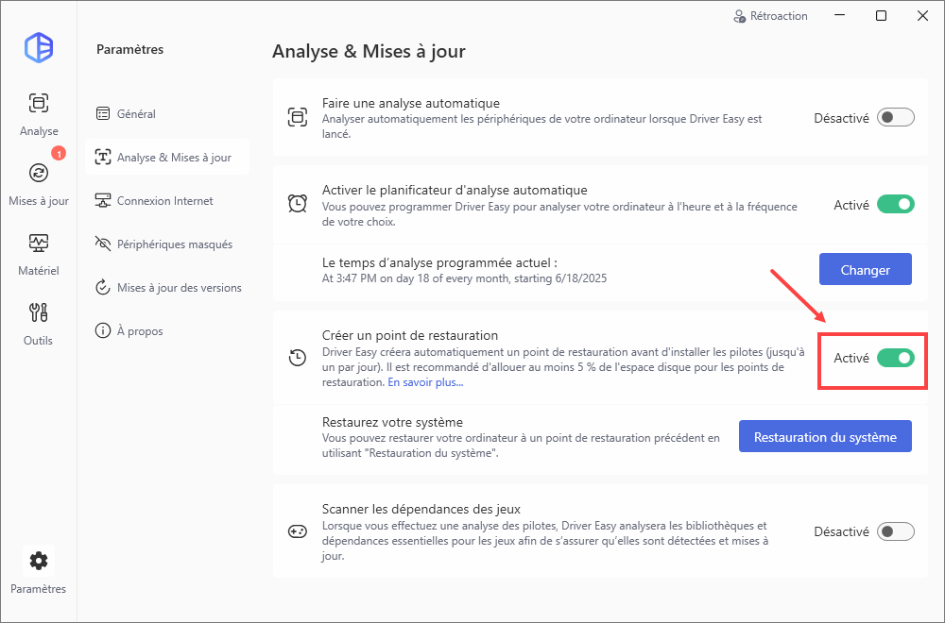Enable Scanner les dépendances des jeux toggle
Screen dimensions: 945x623
coord(896,531)
